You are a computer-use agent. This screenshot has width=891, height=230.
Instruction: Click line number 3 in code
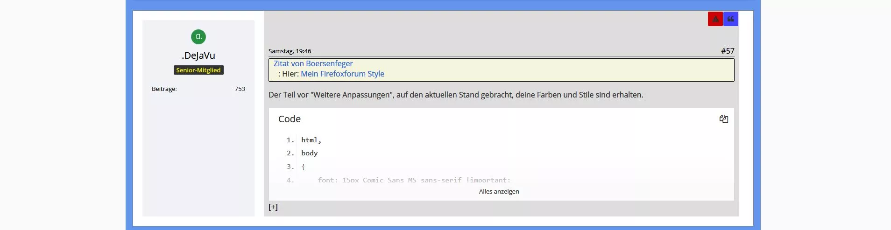point(290,167)
